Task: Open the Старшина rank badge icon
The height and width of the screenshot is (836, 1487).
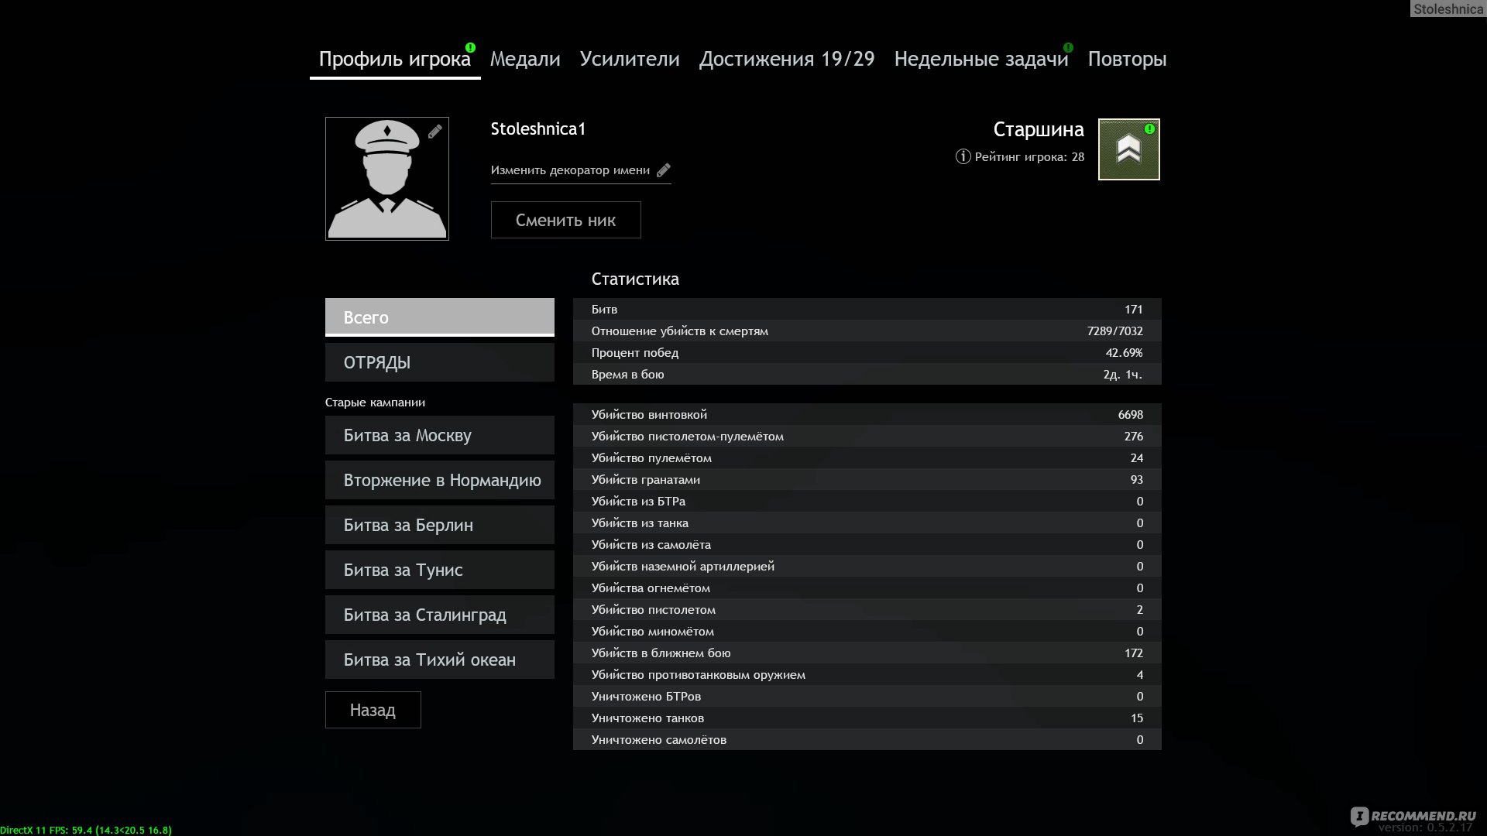Action: [x=1129, y=149]
